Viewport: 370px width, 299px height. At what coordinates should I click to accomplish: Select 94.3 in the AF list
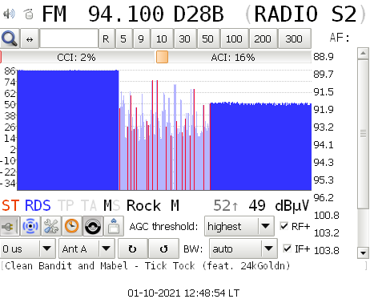pos(324,163)
